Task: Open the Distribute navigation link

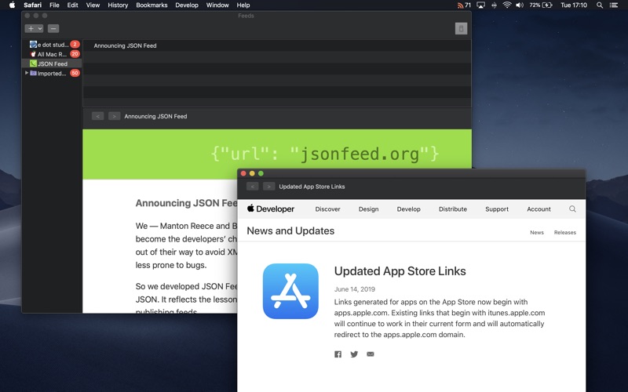Action: (452, 209)
